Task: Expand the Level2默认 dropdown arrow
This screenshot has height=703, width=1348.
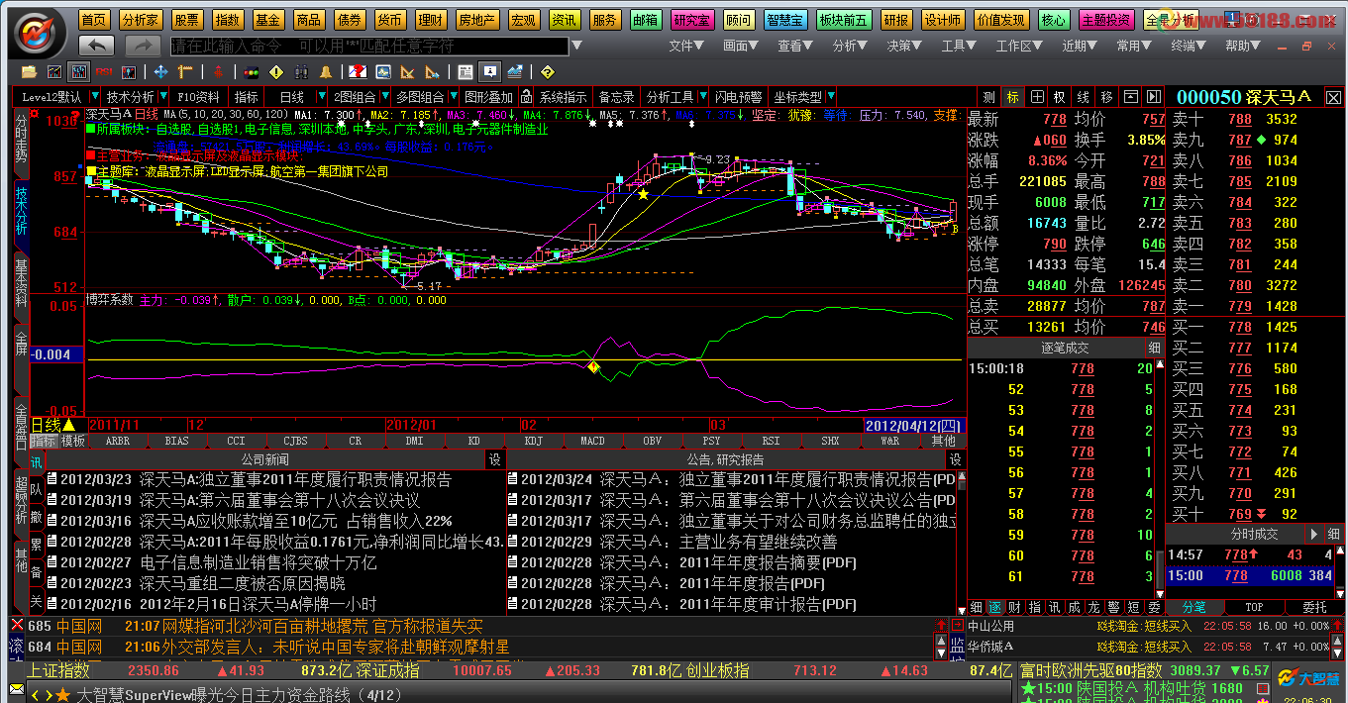Action: point(95,96)
